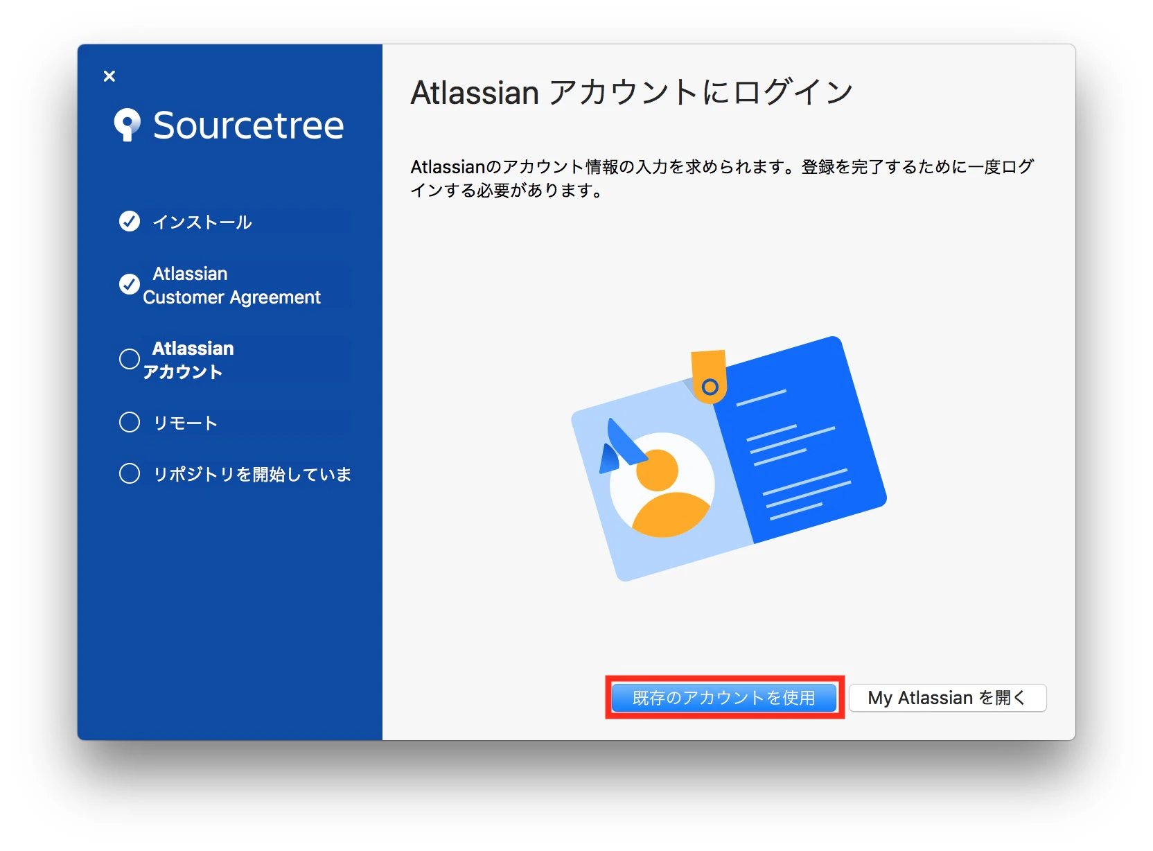This screenshot has width=1153, height=851.
Task: Select the リモート step circle
Action: click(130, 422)
